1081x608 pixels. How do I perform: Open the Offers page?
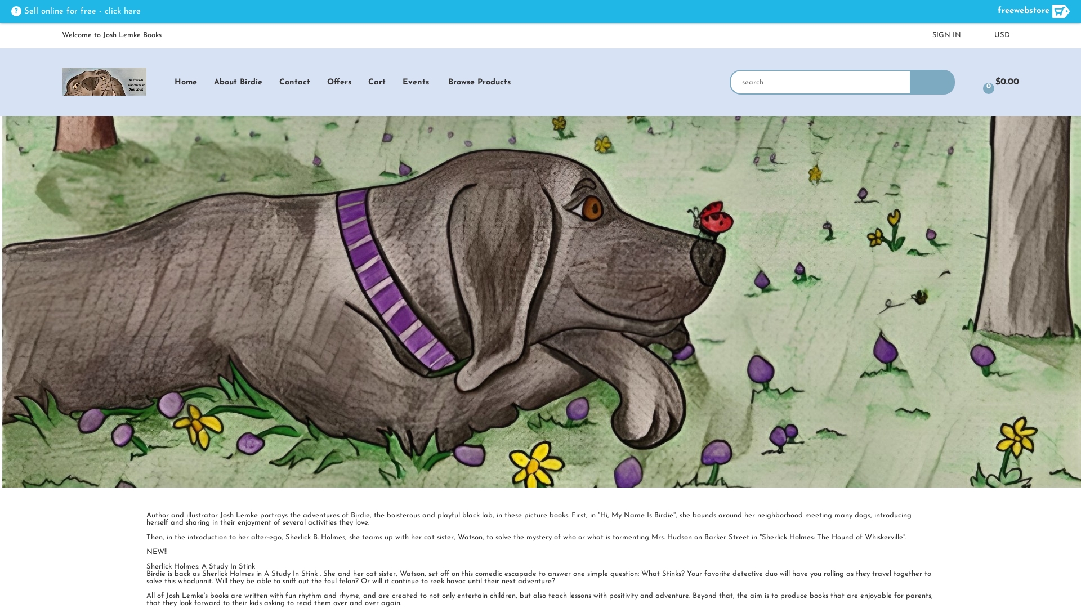pos(339,82)
